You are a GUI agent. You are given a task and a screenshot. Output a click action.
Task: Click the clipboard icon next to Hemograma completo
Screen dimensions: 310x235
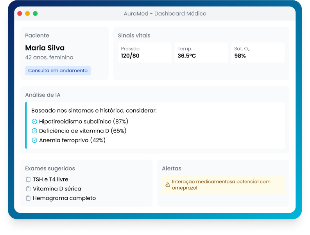coord(28,198)
